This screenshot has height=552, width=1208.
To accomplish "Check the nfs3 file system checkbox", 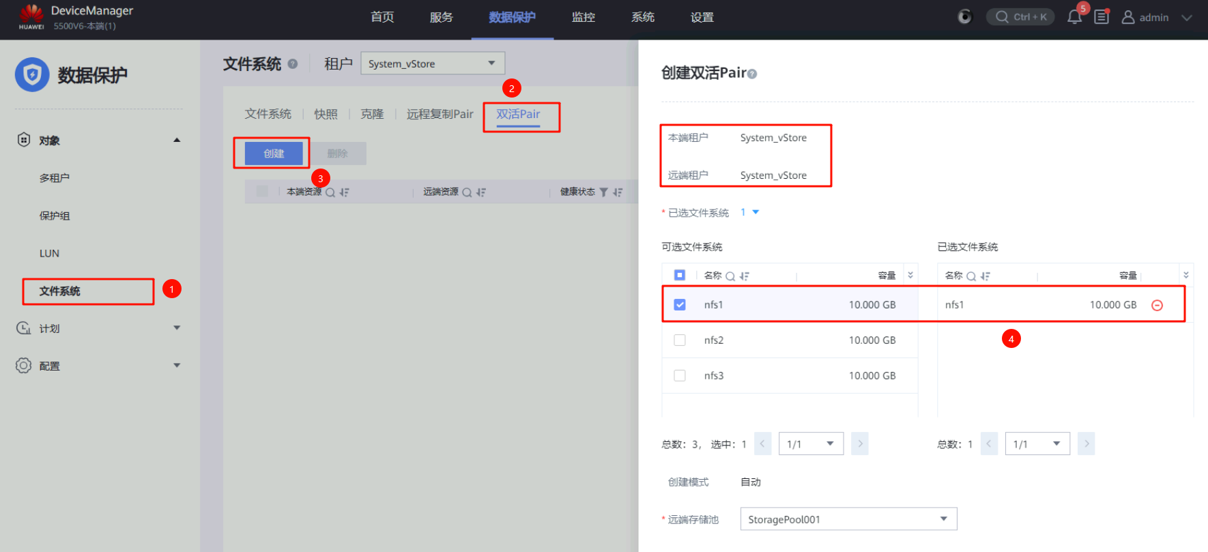I will click(680, 376).
